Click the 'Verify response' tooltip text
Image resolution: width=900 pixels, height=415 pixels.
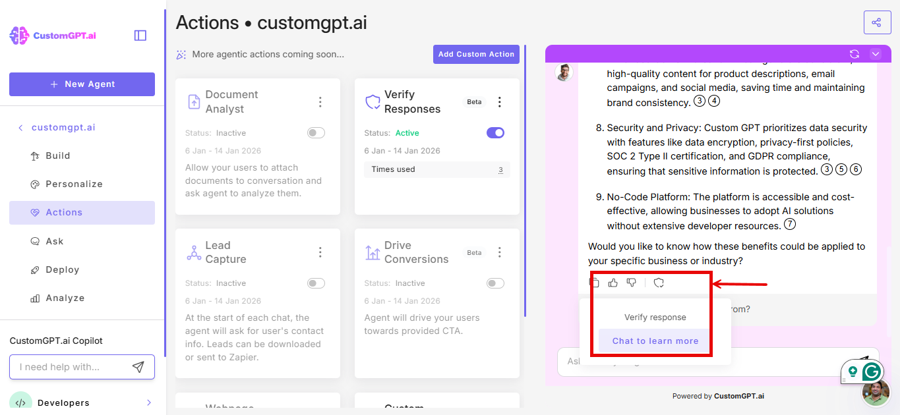click(655, 317)
